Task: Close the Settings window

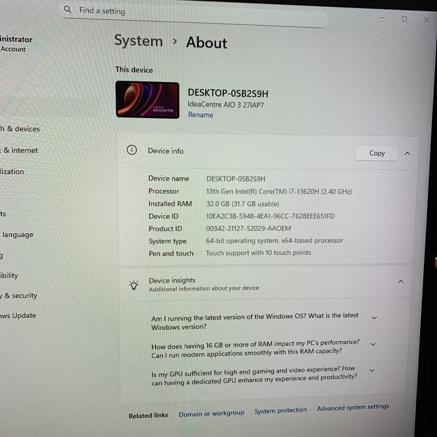Action: (x=426, y=20)
